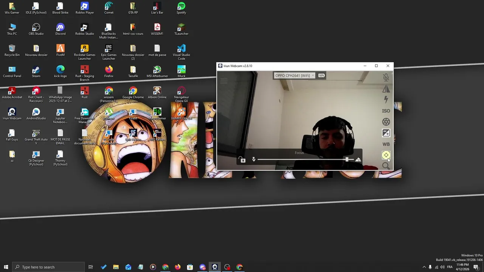The image size is (484, 272).
Task: Select the Blood Strike desktop icon
Action: click(x=60, y=8)
